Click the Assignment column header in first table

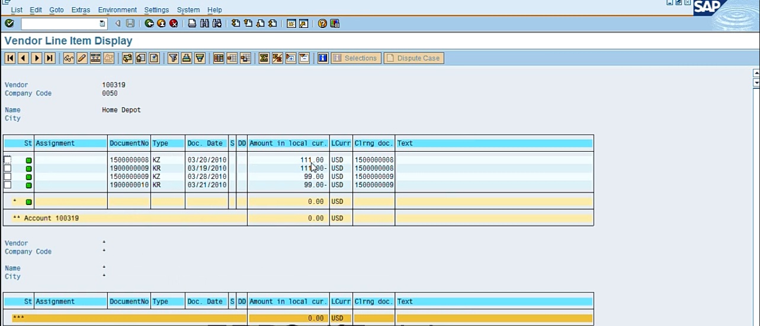pos(70,143)
